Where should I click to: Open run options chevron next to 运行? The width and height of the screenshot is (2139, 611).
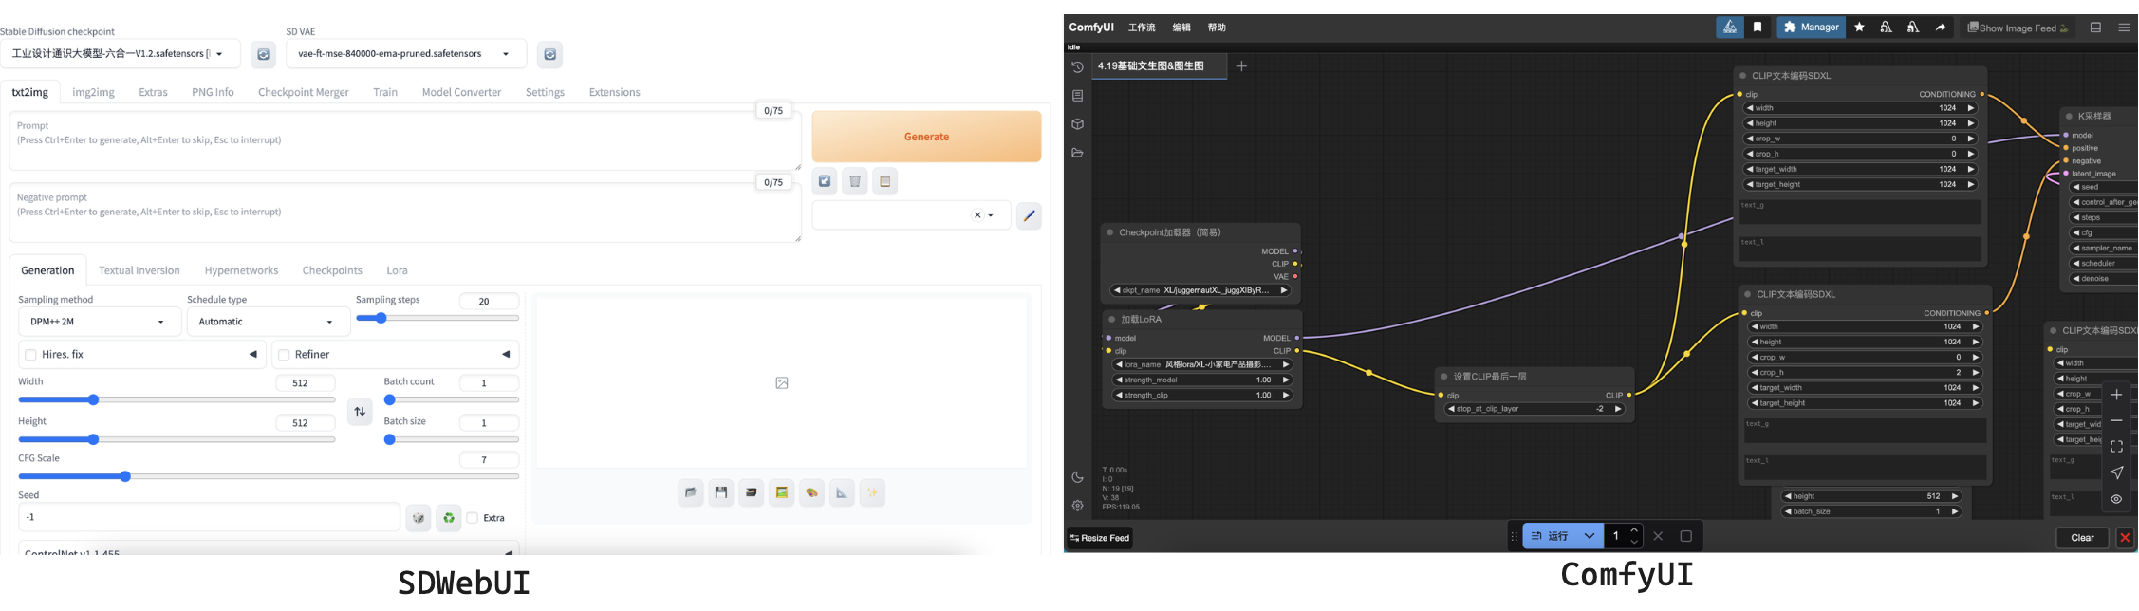pos(1589,536)
